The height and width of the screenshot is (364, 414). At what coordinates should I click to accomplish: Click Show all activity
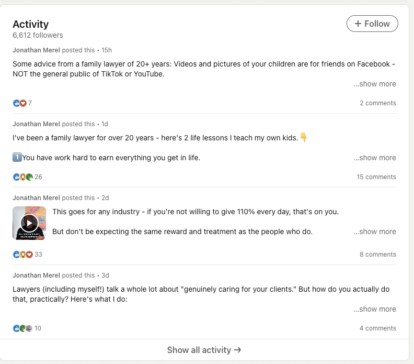[204, 350]
